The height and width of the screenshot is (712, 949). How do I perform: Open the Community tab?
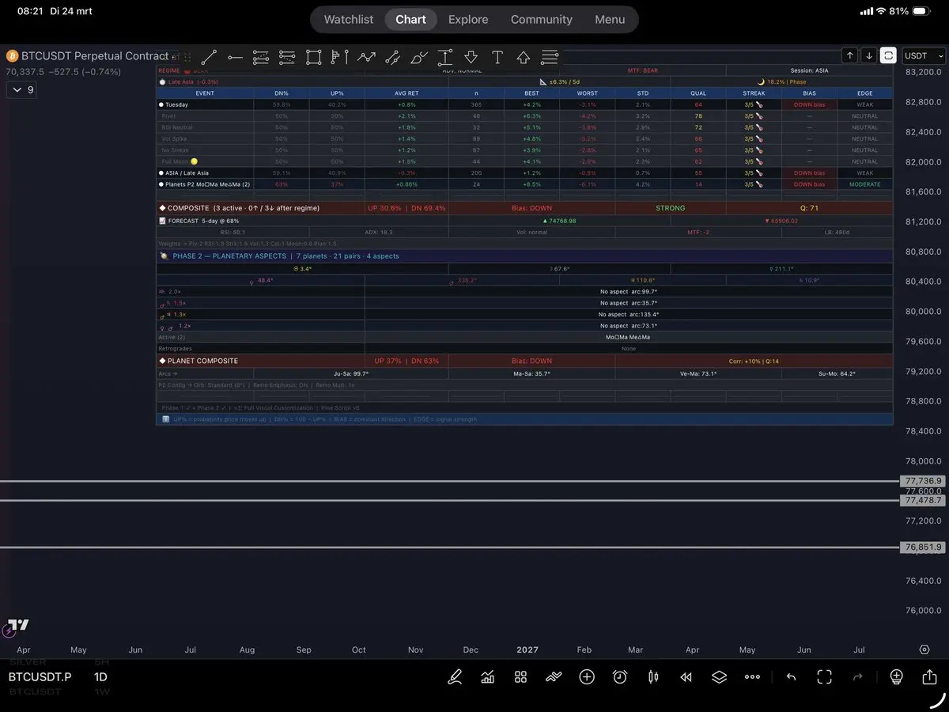541,20
